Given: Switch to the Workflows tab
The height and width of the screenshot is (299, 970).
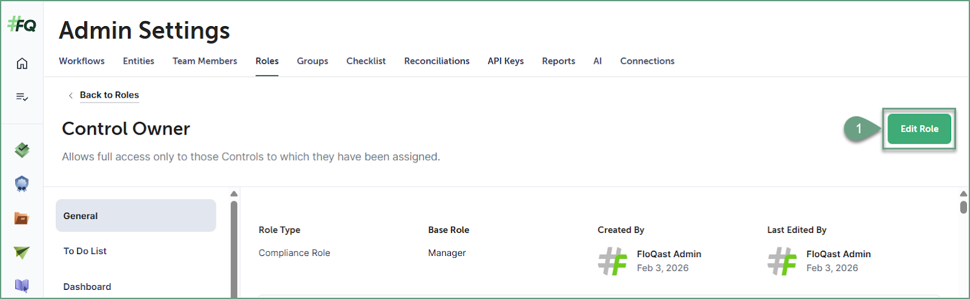Looking at the screenshot, I should click(x=82, y=61).
